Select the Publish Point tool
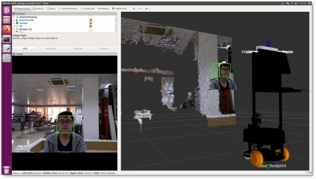This screenshot has height=179, width=316. coord(119,9)
